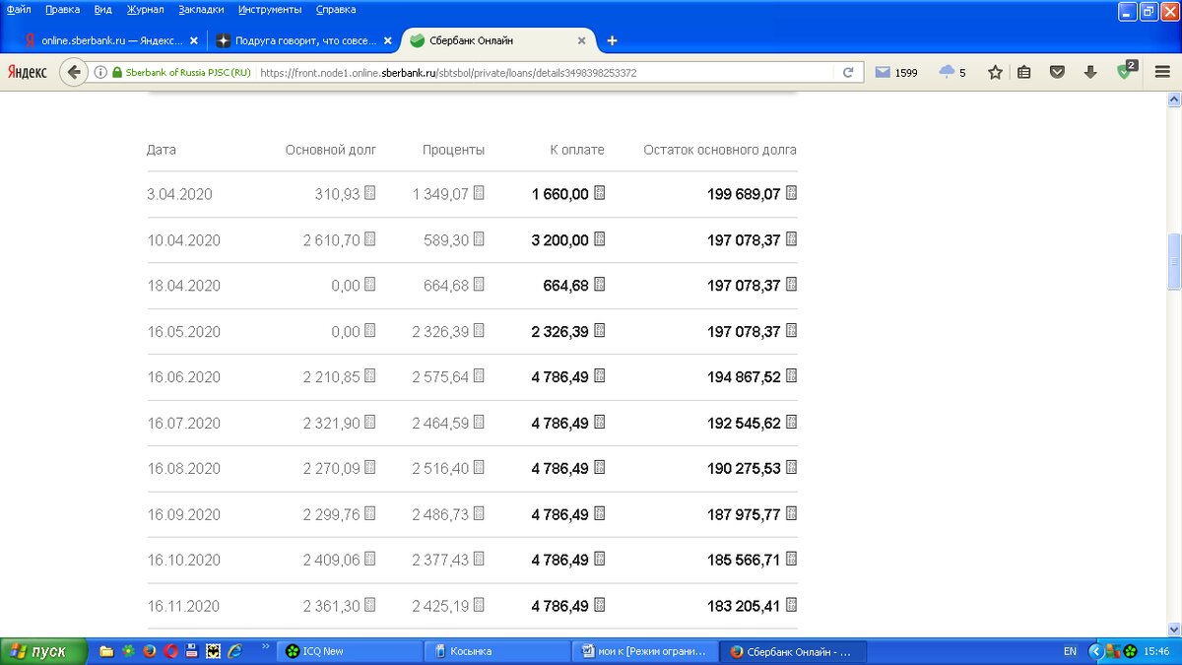The width and height of the screenshot is (1182, 665).
Task: Open site information icon in address bar
Action: tap(99, 72)
